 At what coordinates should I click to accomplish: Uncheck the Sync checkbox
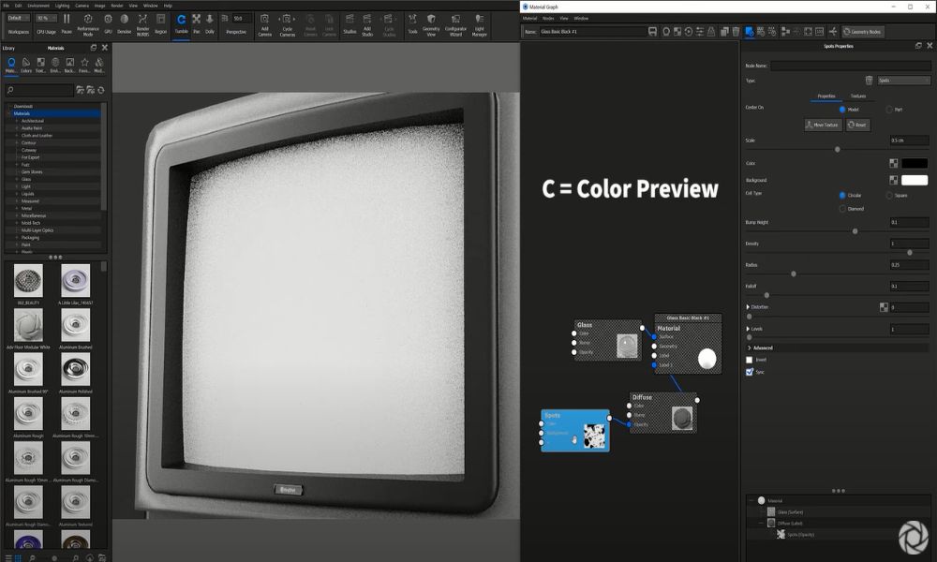click(749, 372)
